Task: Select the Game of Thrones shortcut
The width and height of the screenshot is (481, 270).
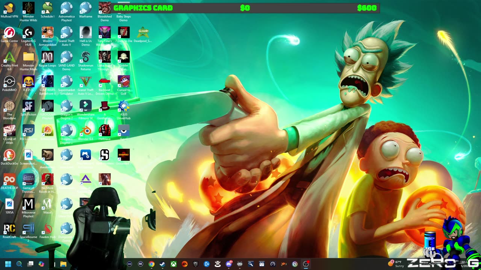Action: [29, 183]
